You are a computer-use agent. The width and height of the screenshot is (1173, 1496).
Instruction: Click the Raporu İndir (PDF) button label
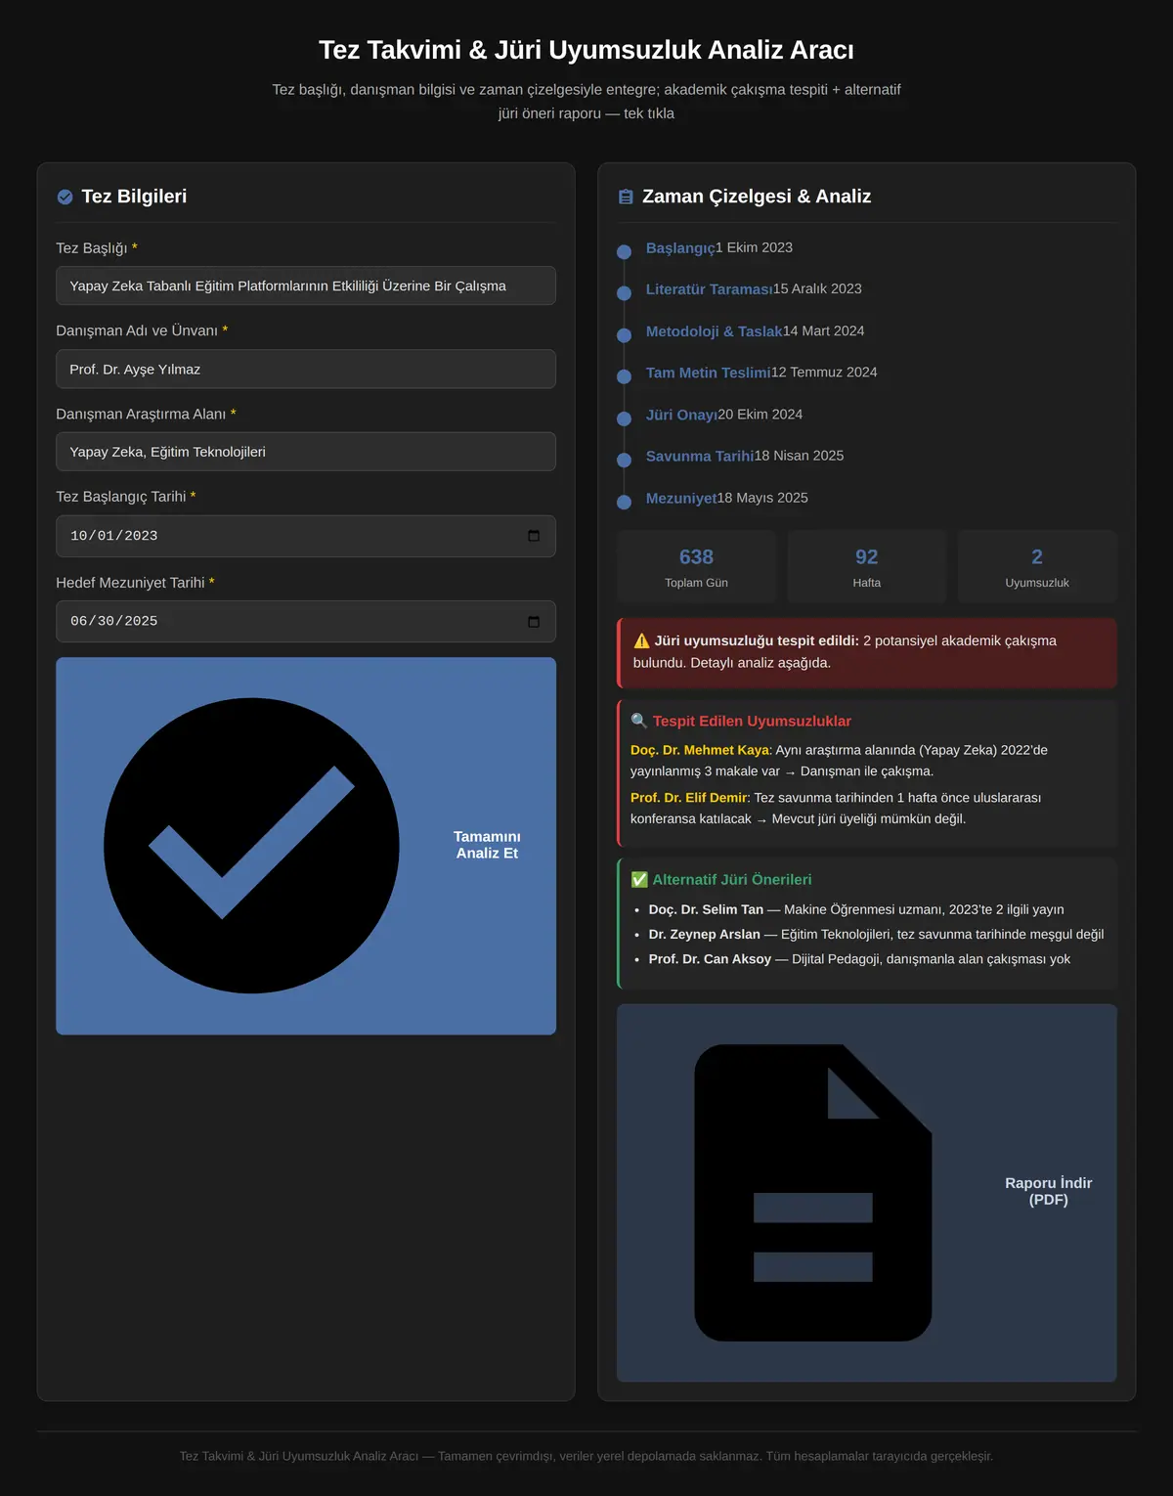pyautogui.click(x=1049, y=1191)
